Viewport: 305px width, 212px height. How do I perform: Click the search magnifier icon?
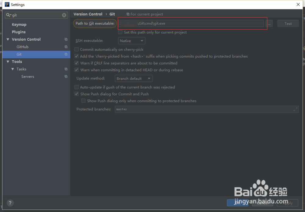click(8, 15)
